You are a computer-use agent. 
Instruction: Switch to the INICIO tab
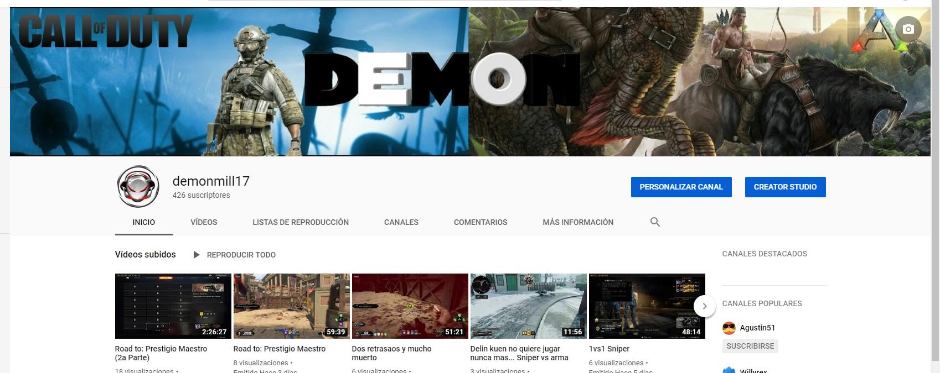point(144,222)
